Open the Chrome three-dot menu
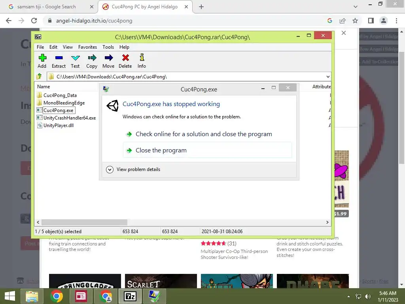Screen dimensions: 405x304 (396, 21)
